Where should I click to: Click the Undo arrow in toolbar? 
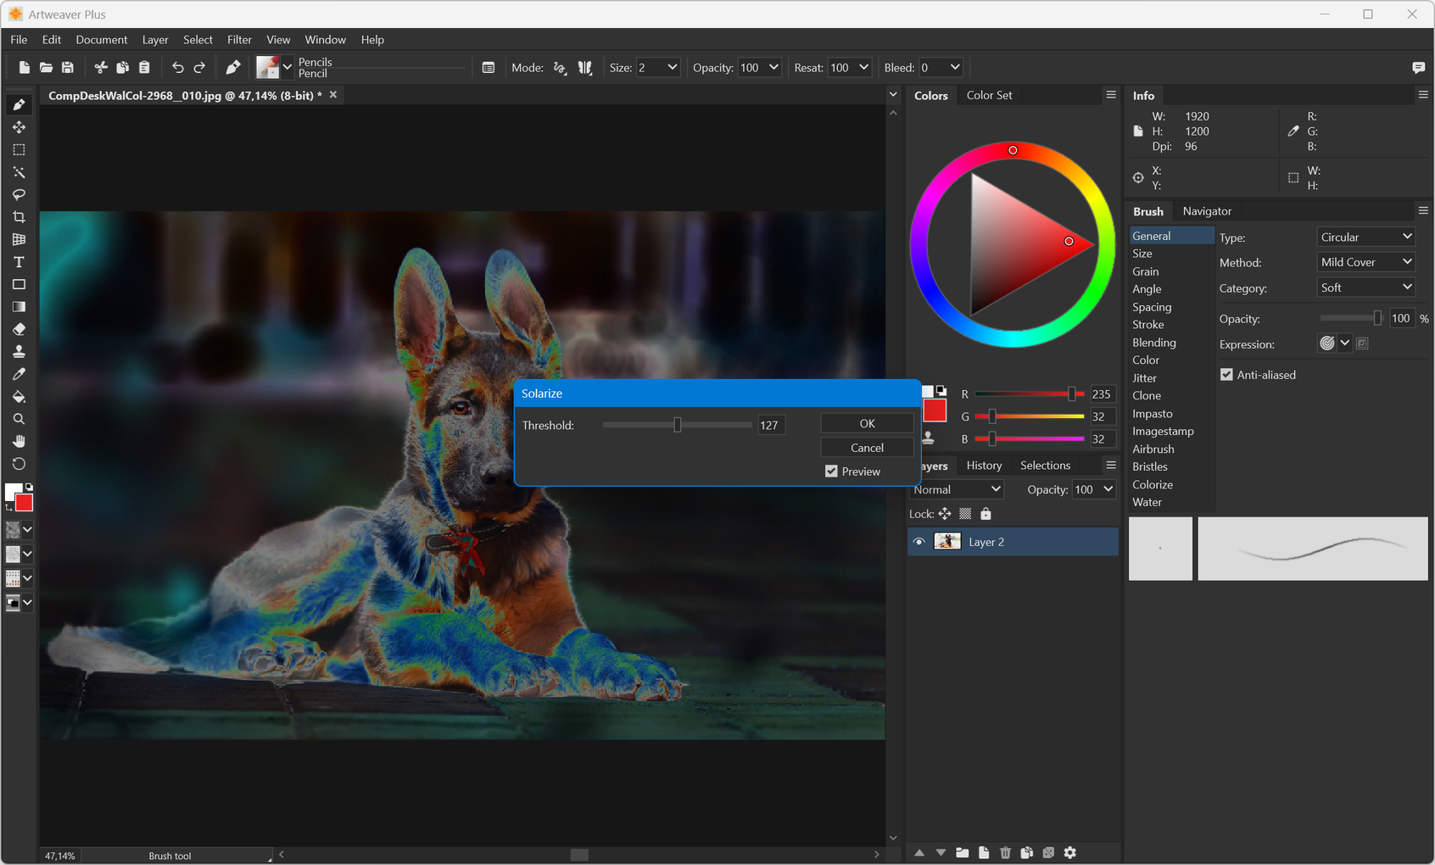[177, 68]
